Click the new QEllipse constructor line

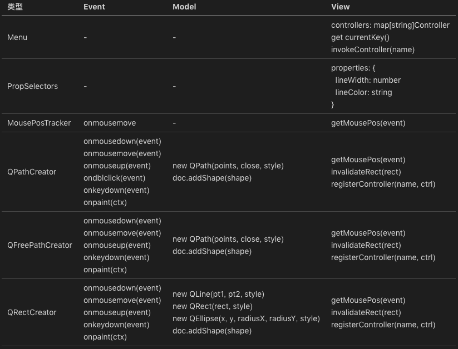(x=246, y=318)
